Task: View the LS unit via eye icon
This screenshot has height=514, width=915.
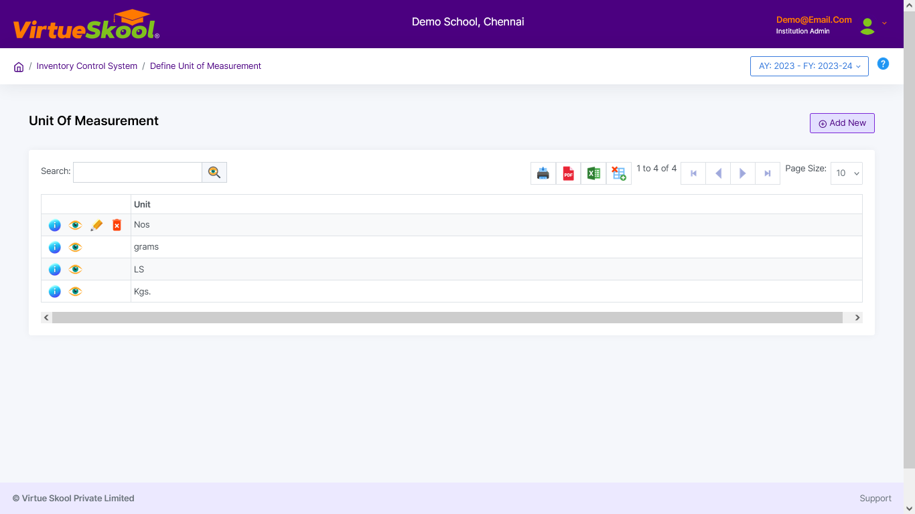Action: [x=76, y=269]
